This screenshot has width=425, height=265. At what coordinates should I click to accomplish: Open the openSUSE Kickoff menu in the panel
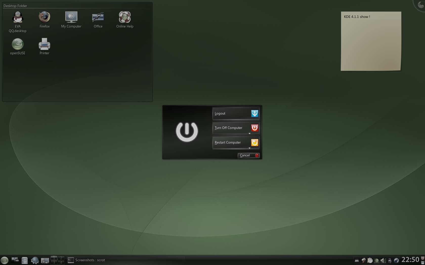(x=5, y=260)
